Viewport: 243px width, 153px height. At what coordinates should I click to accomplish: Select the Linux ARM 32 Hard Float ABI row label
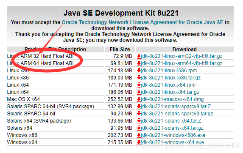click(x=40, y=56)
